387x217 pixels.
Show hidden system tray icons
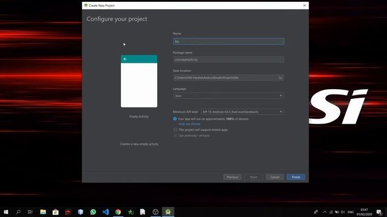325,212
